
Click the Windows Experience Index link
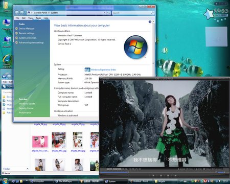103,70
